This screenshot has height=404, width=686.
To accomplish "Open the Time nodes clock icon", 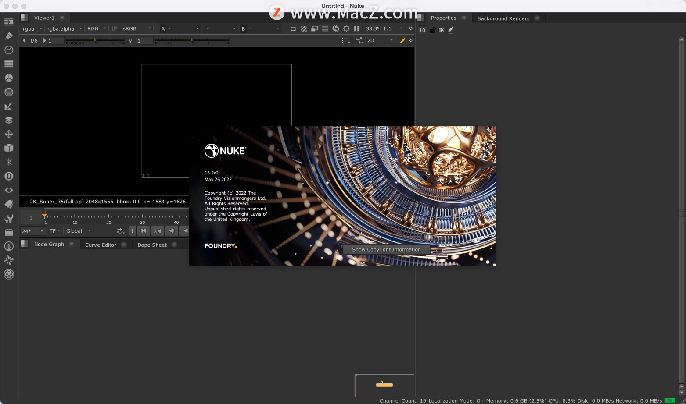I will pos(9,50).
